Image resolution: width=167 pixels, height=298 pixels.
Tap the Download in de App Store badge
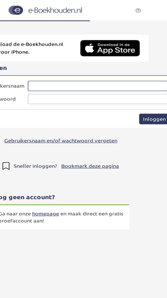coord(110,48)
